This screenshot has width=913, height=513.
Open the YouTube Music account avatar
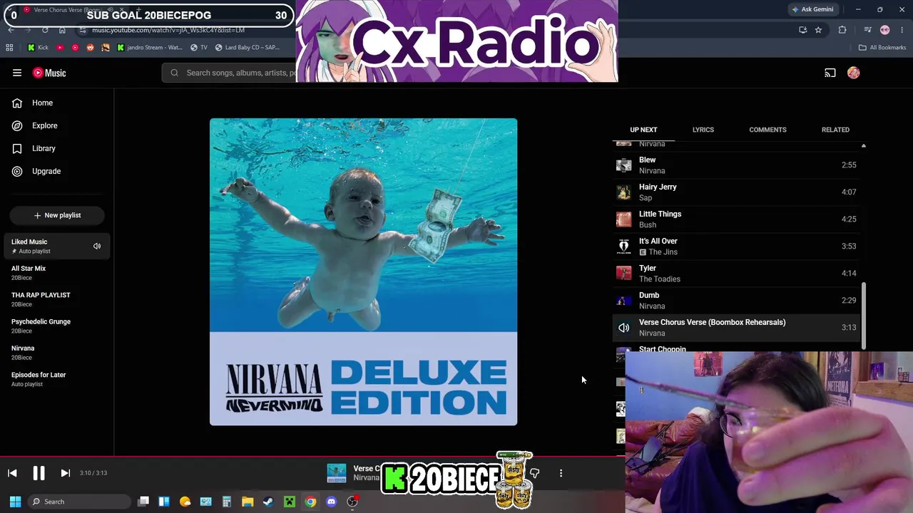pyautogui.click(x=854, y=73)
